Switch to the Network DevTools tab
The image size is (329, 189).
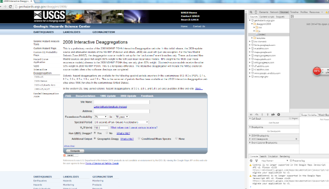pos(274,12)
